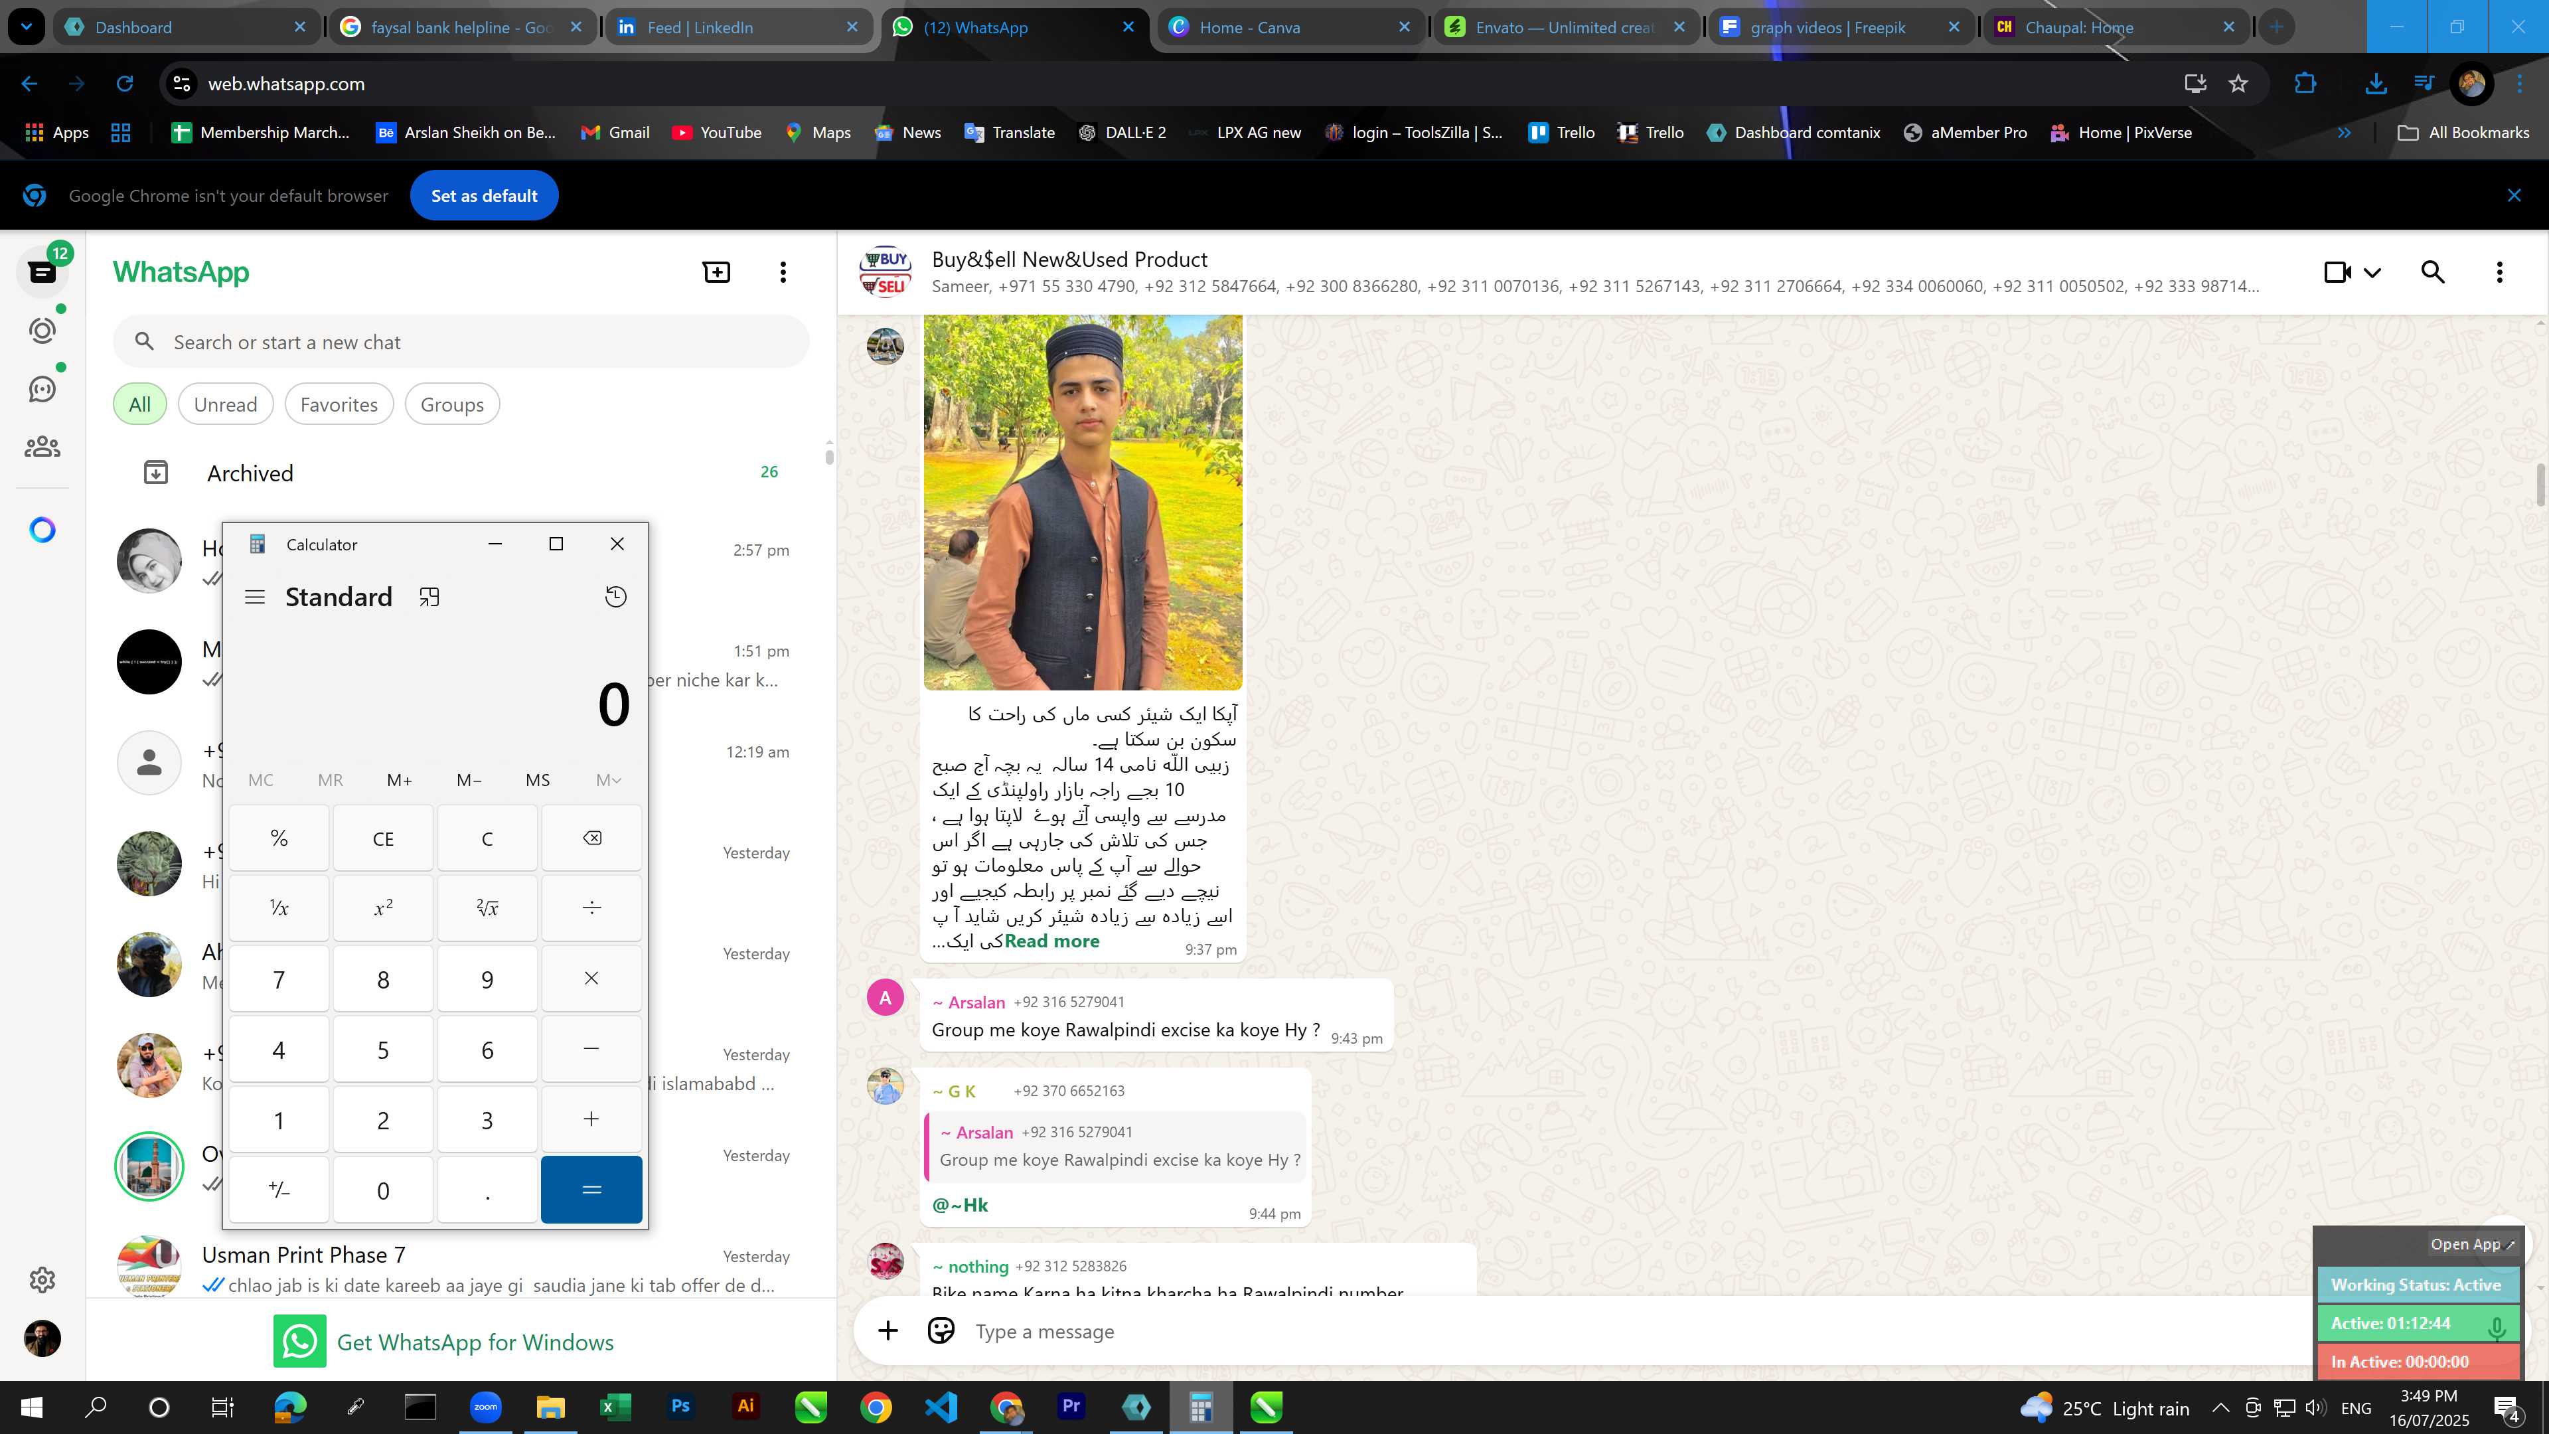Click Calculator divide key
This screenshot has height=1434, width=2549.
pyautogui.click(x=591, y=908)
